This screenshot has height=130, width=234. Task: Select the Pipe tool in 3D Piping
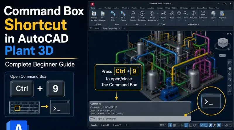coord(172,15)
